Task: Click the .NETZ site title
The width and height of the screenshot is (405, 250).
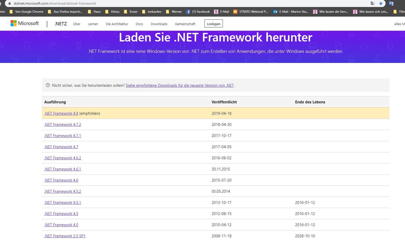Action: 60,24
